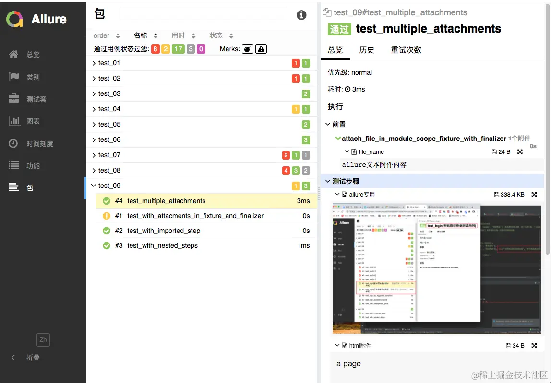Toggle the warning triangle mark filter

pyautogui.click(x=261, y=49)
